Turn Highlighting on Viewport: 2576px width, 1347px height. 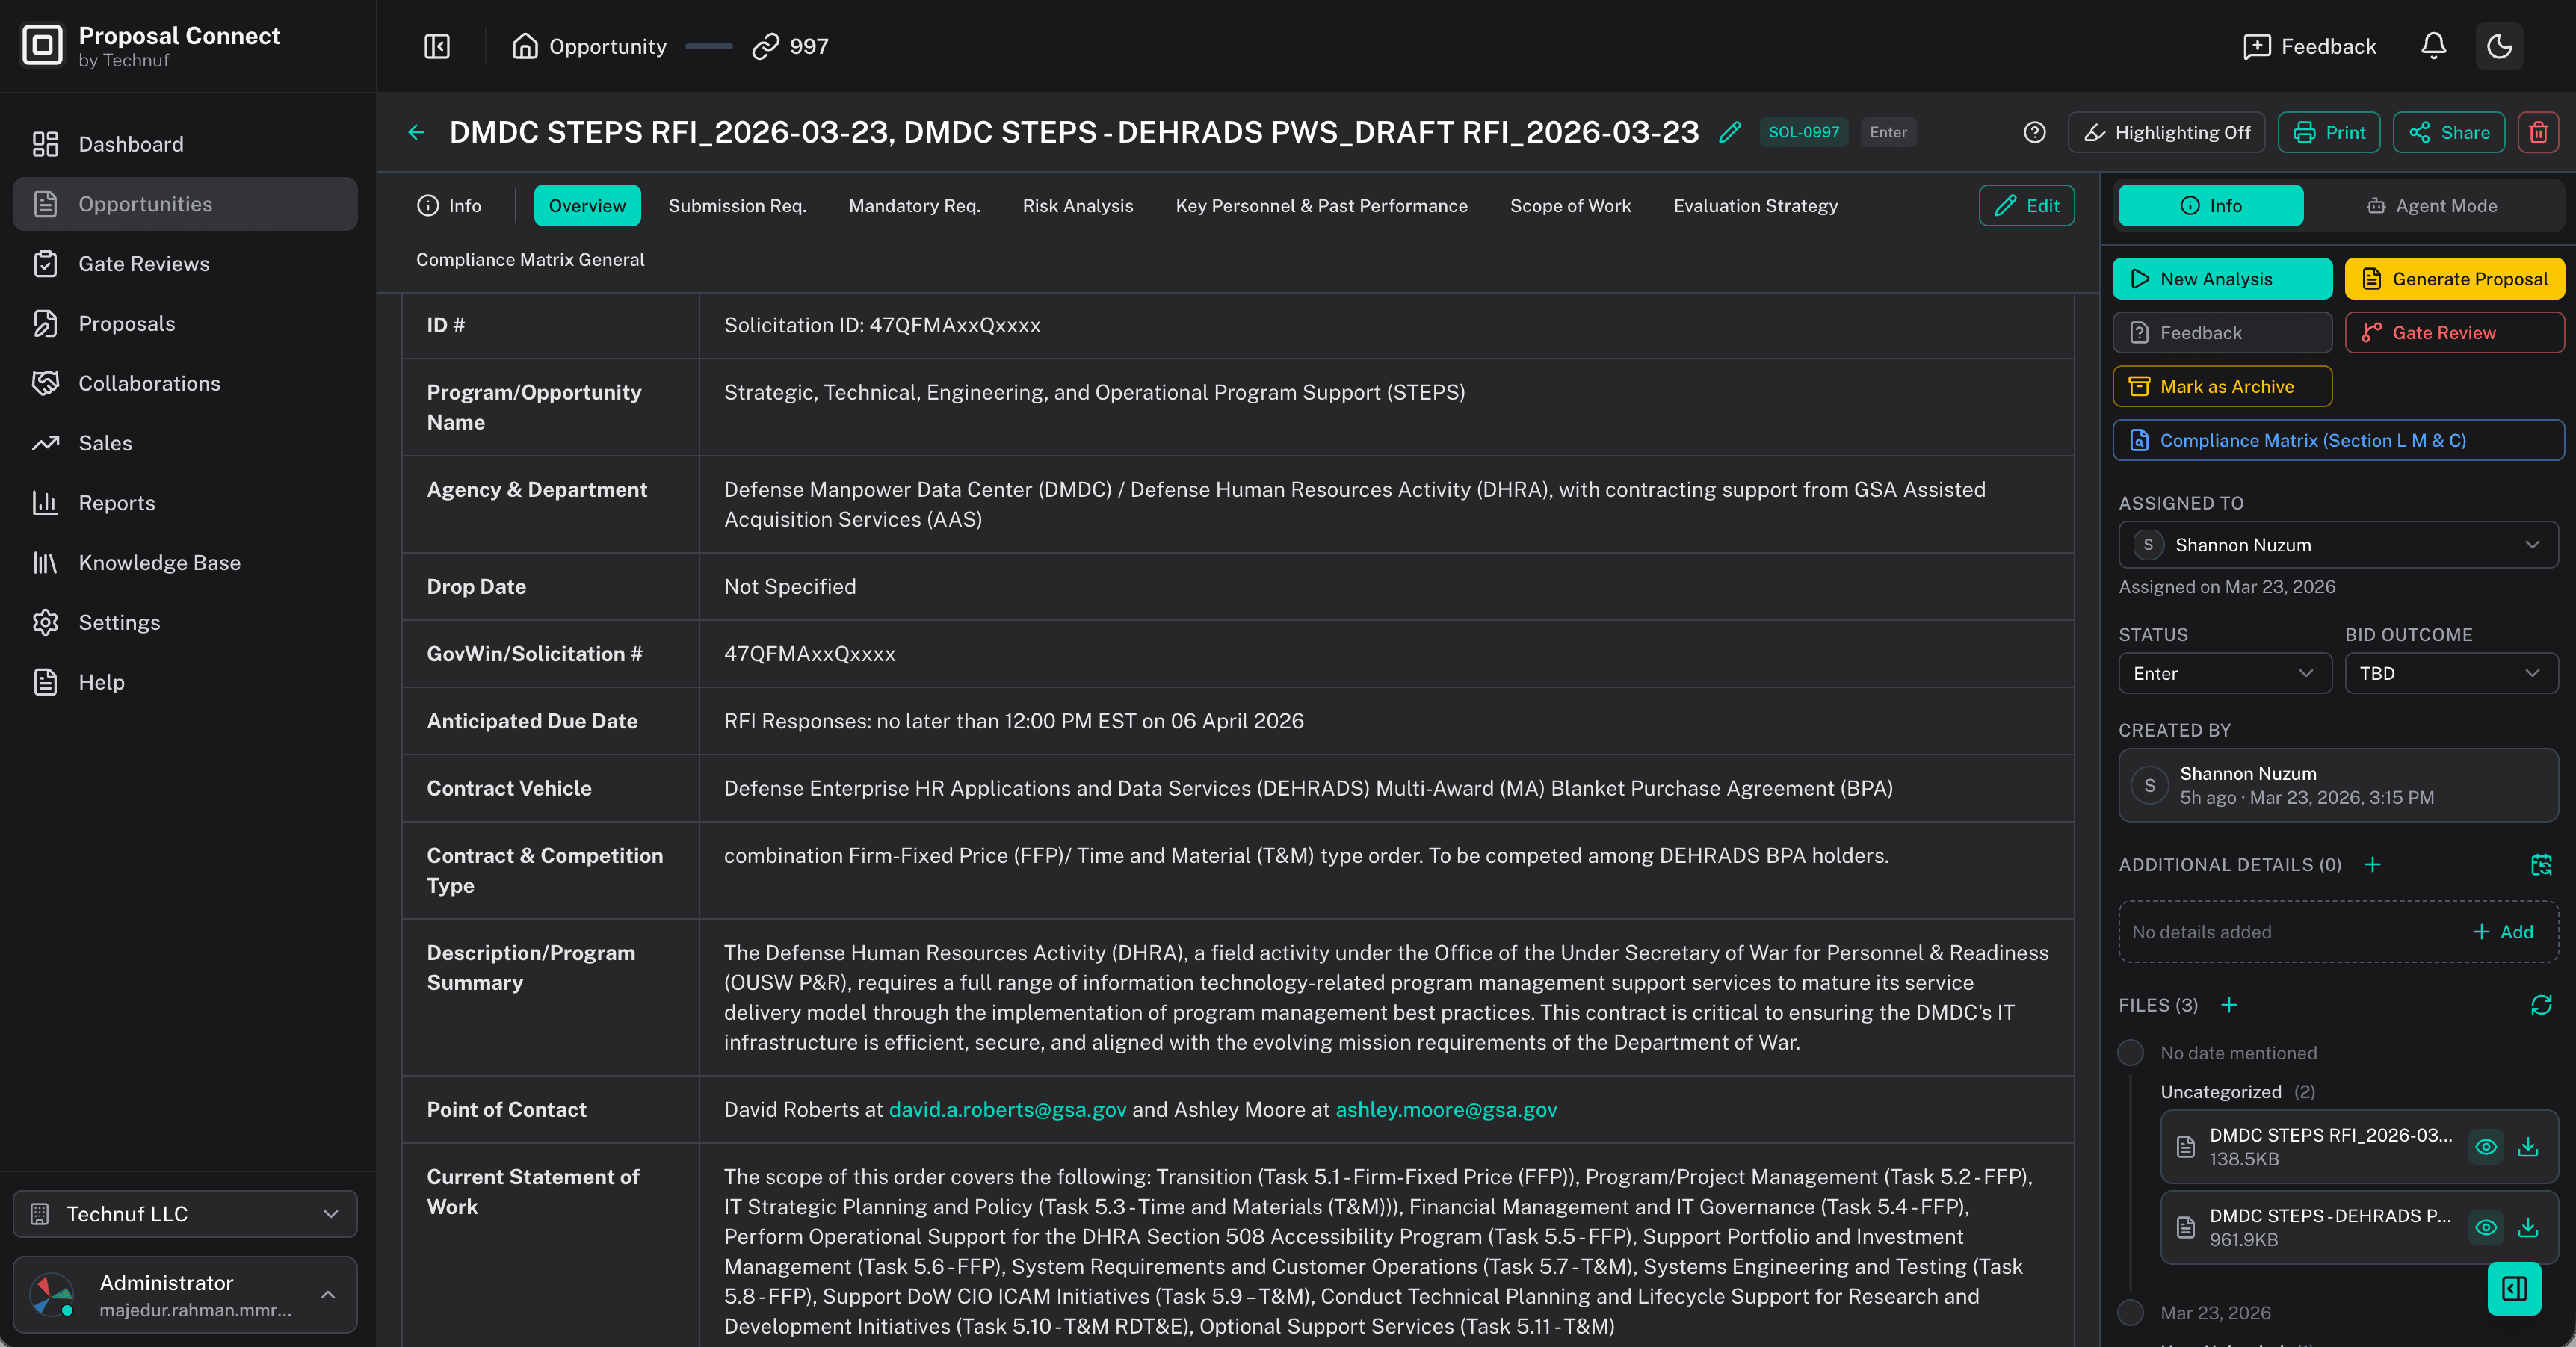point(2166,132)
